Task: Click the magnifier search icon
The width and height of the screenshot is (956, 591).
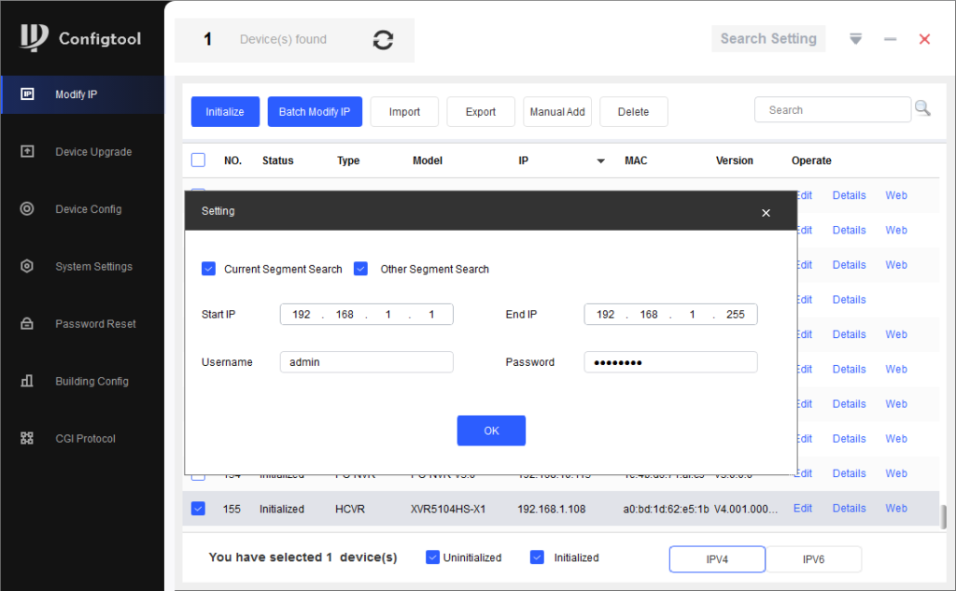Action: click(x=922, y=109)
